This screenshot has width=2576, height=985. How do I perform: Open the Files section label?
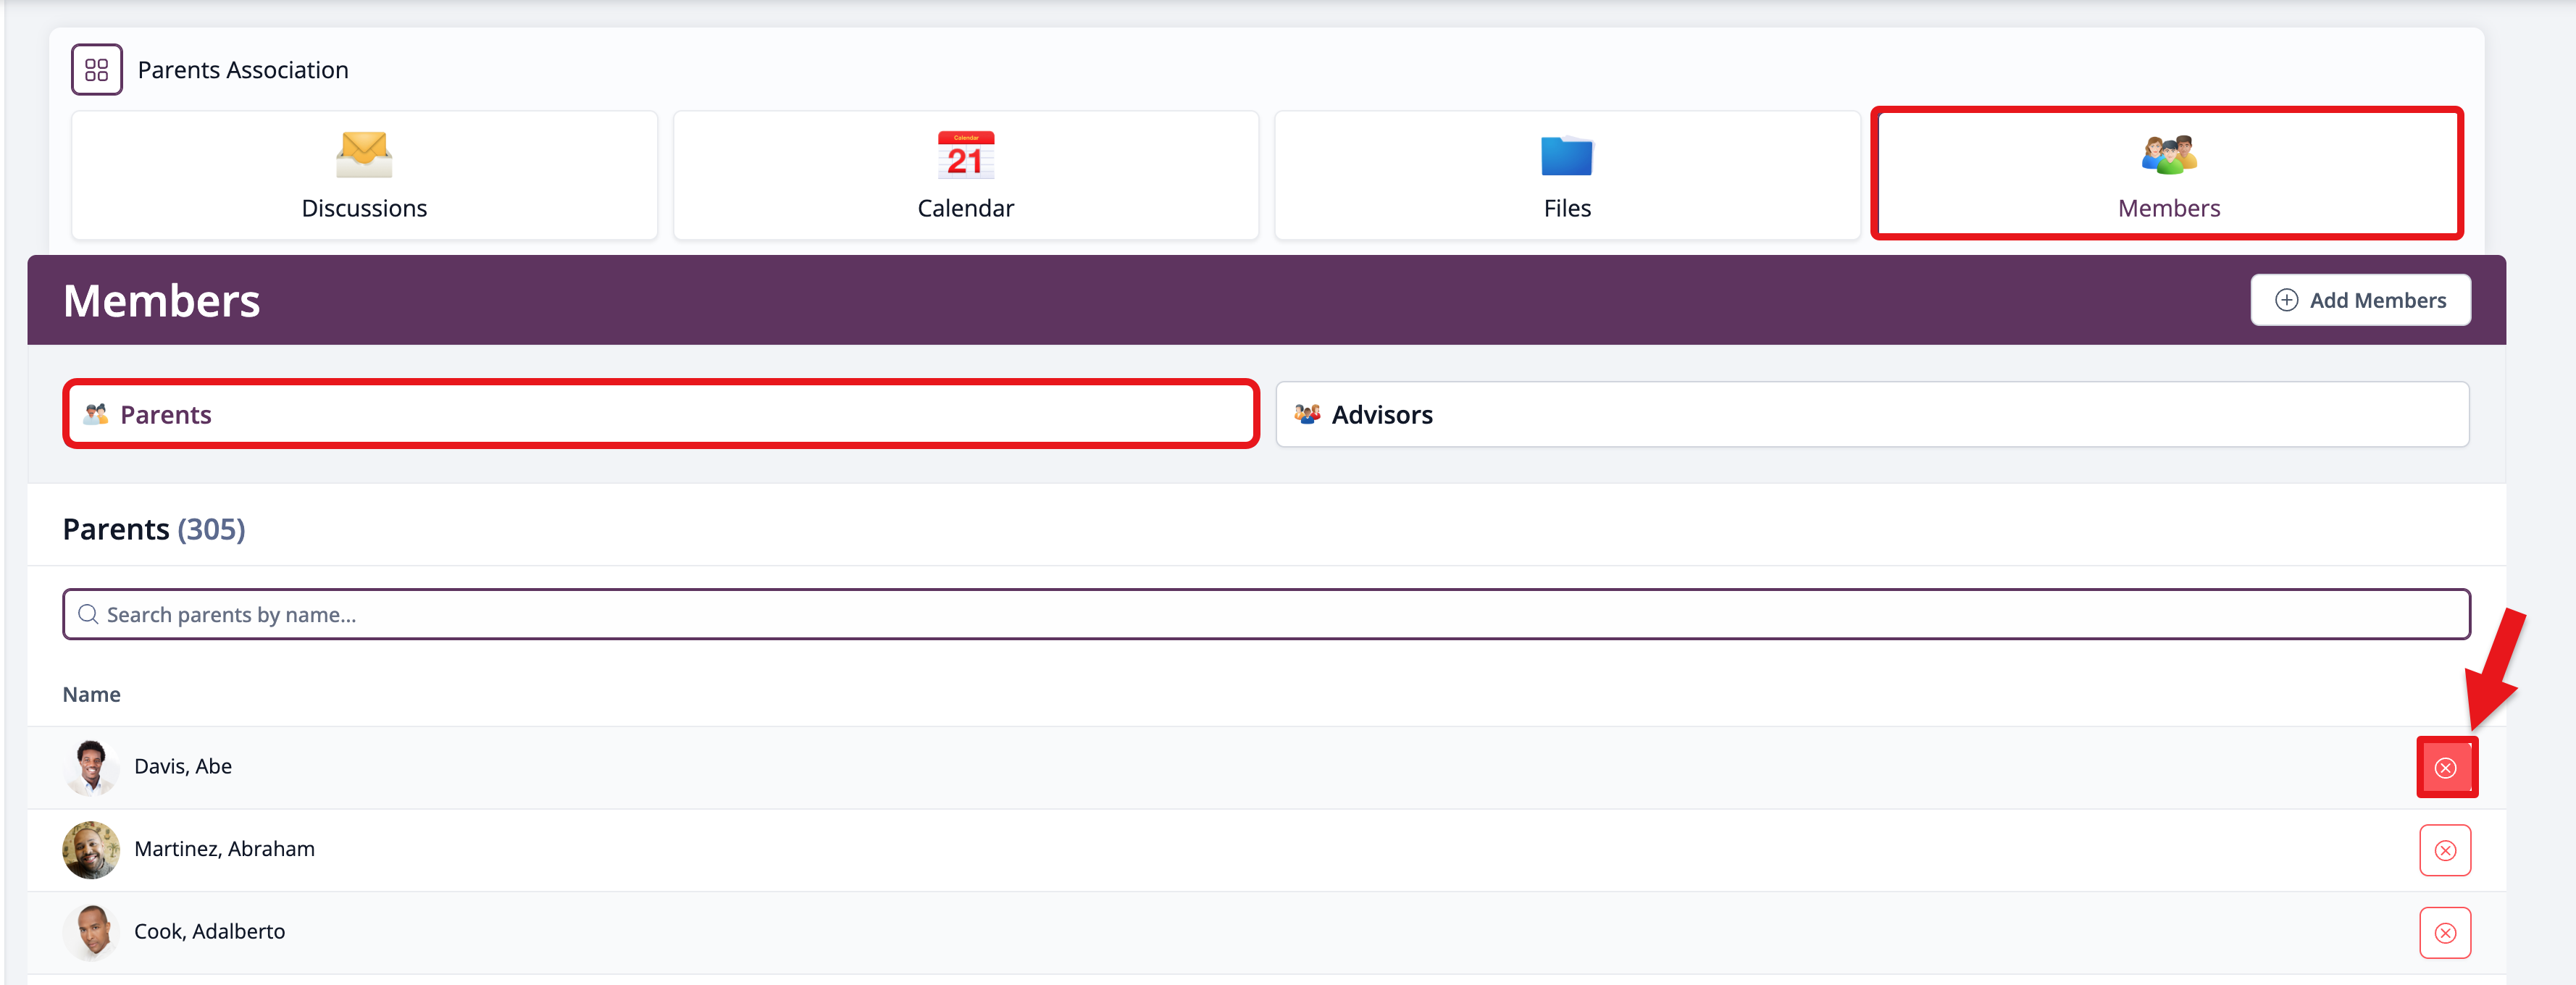[x=1566, y=208]
